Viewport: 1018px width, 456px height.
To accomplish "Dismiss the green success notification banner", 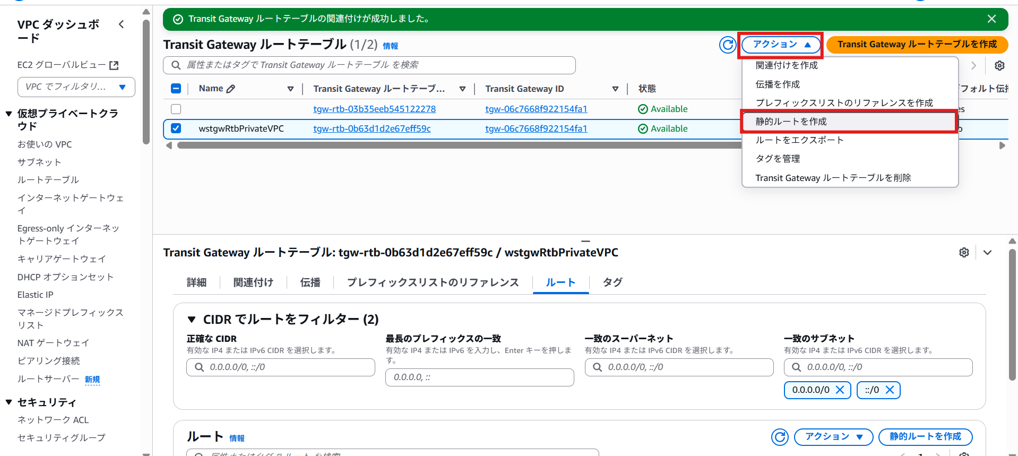I will [991, 19].
